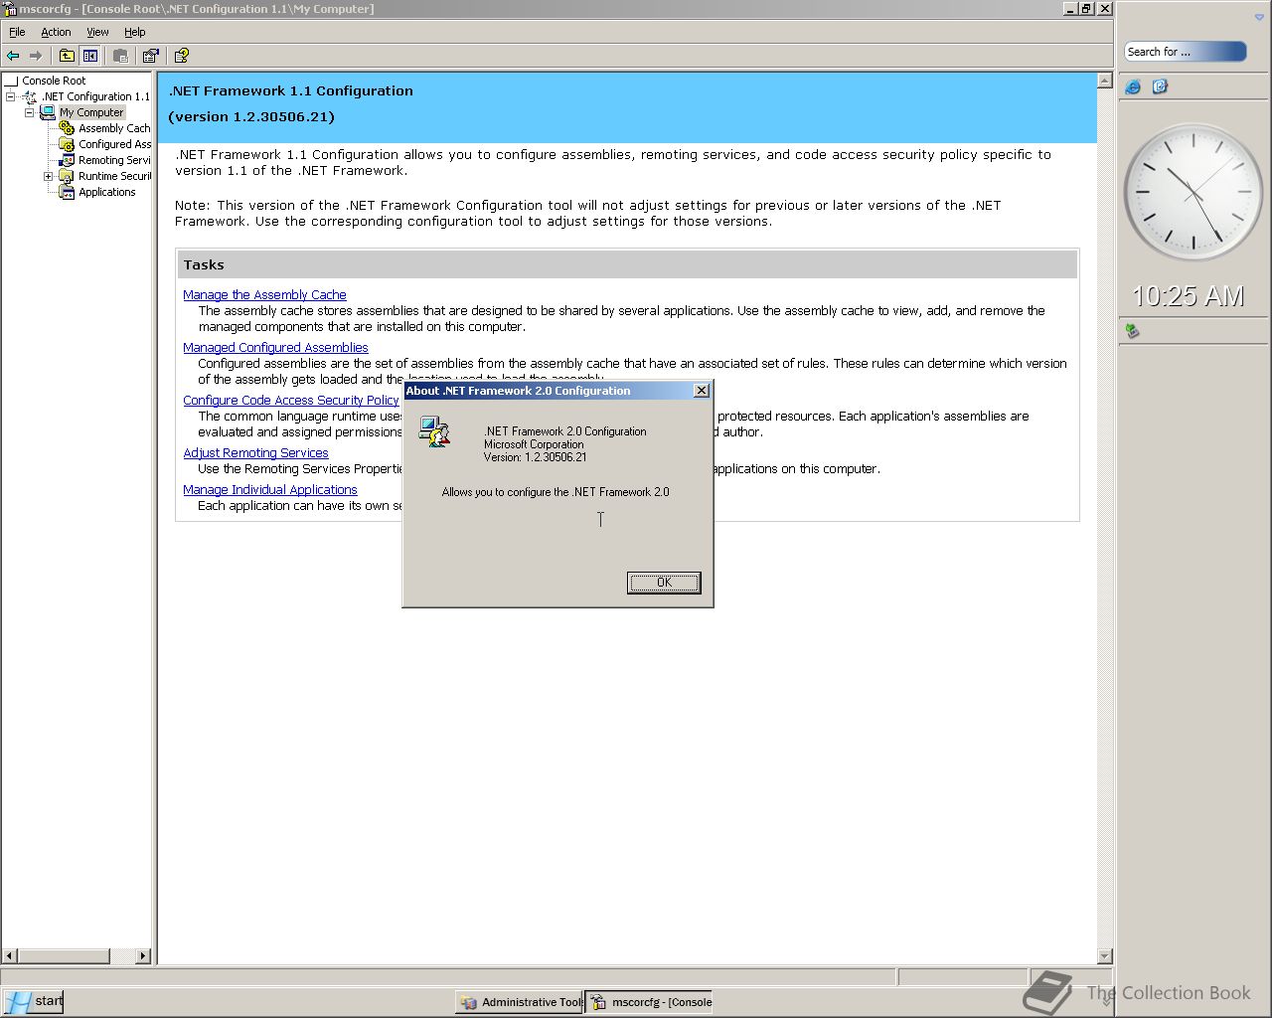Click the mscorcfg taskbar button
This screenshot has width=1272, height=1018.
point(649,1002)
